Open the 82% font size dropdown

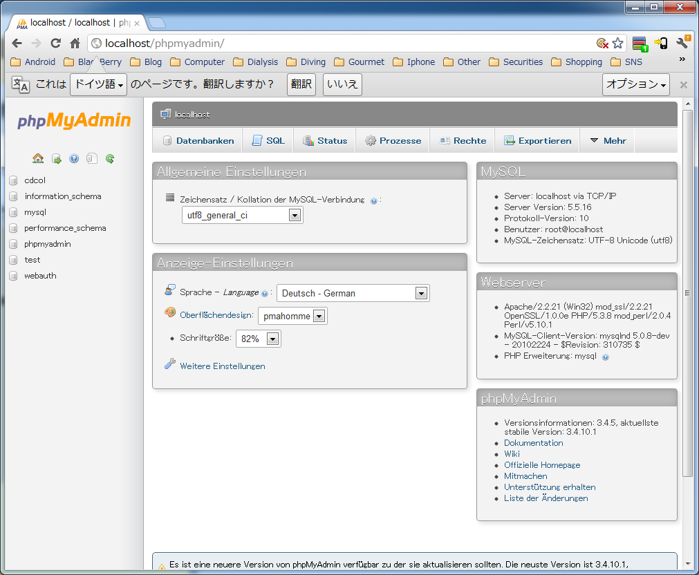coord(258,339)
